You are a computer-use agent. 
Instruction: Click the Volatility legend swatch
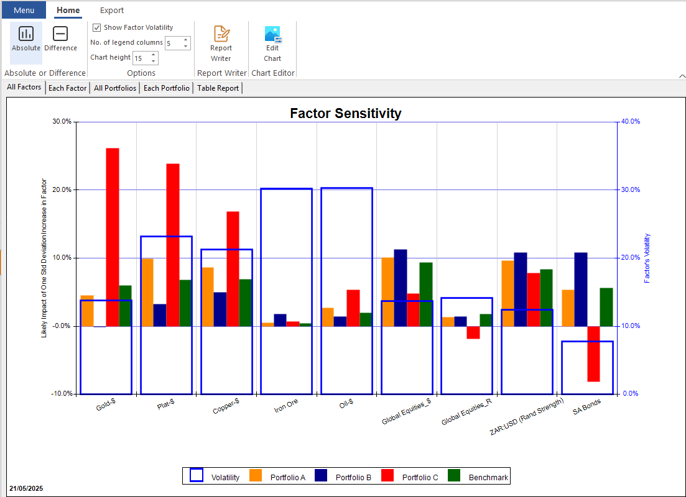197,475
